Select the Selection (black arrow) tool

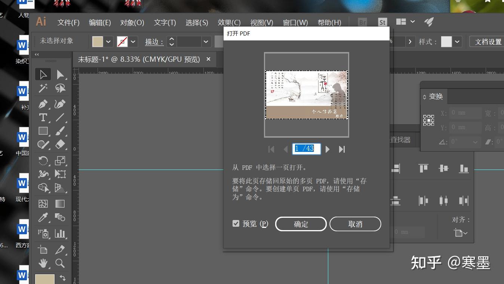43,74
